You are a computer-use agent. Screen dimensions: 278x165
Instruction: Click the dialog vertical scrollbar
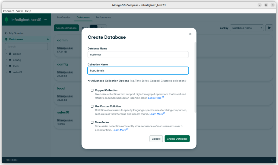click(x=195, y=77)
